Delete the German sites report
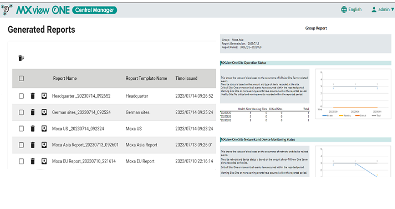 [33, 113]
